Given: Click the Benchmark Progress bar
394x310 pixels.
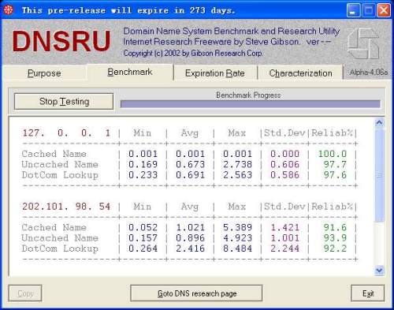Looking at the screenshot, I should [250, 104].
